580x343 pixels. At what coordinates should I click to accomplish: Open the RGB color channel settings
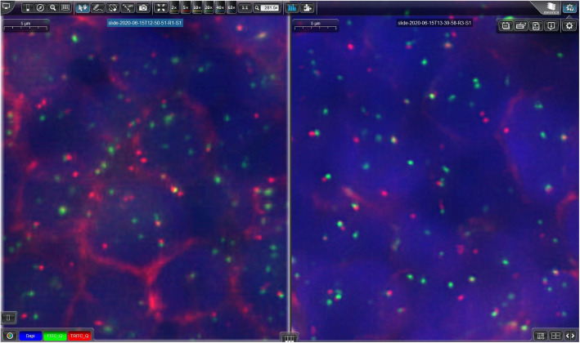click(x=10, y=336)
